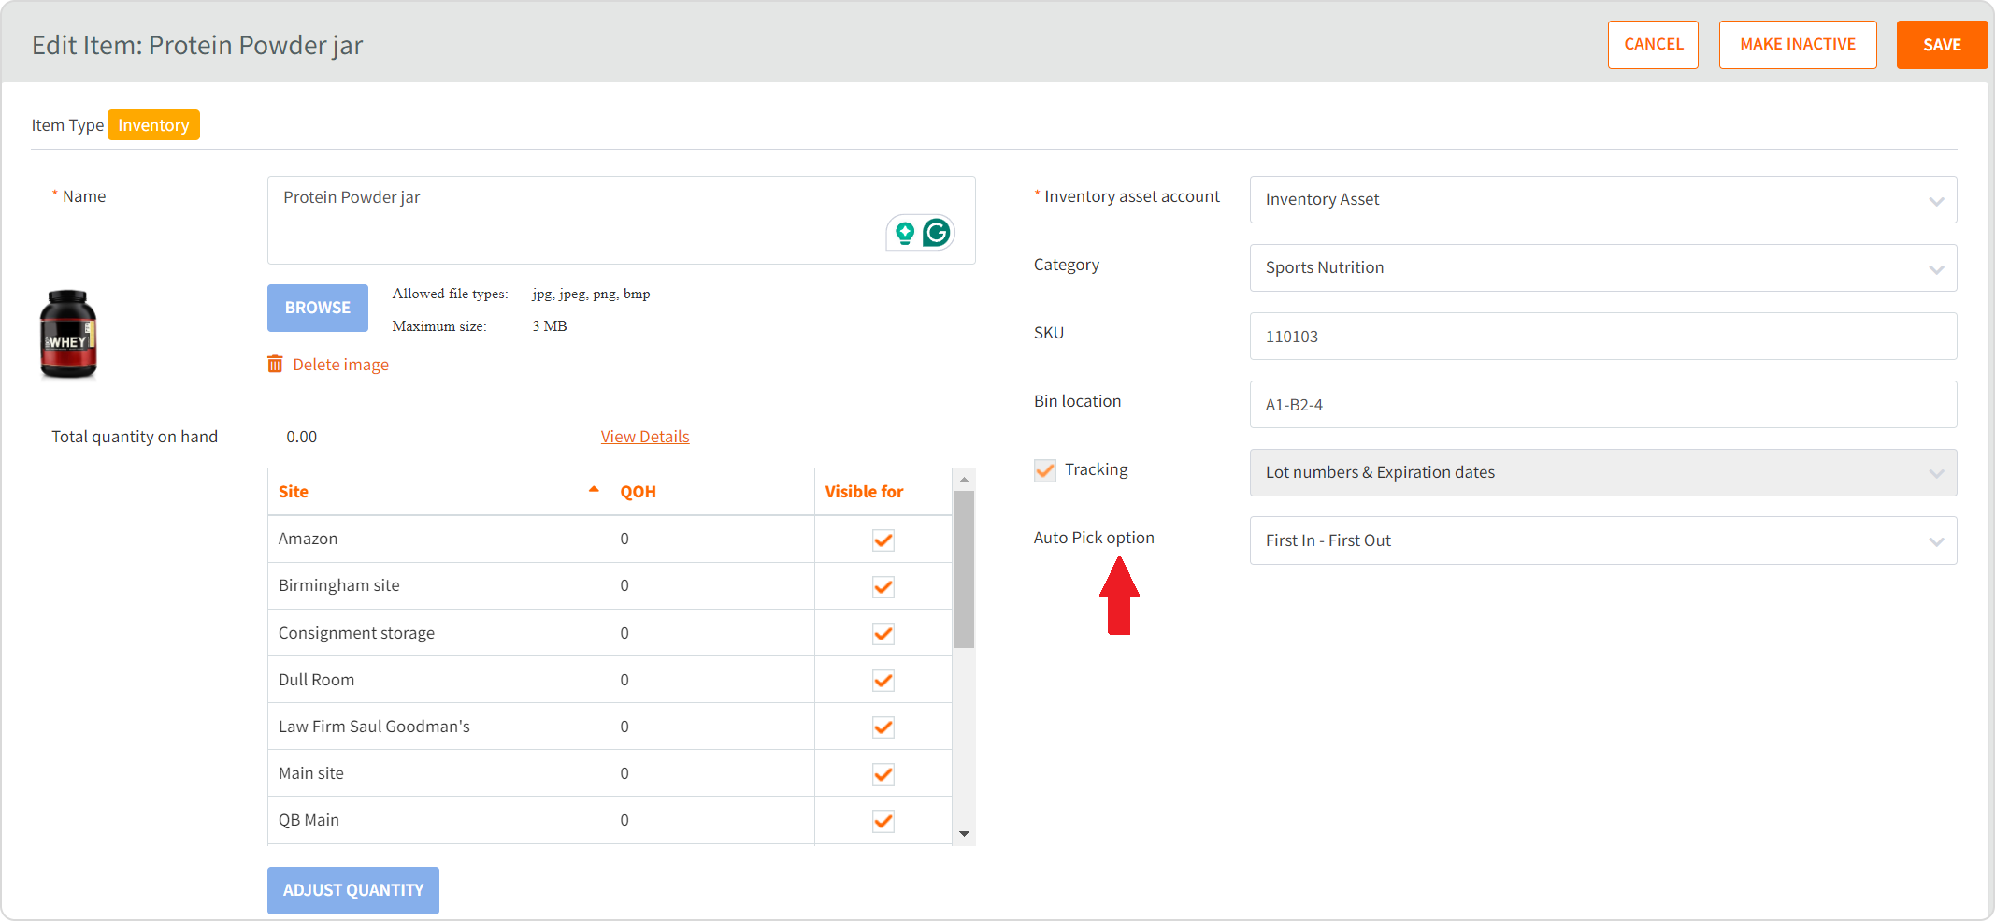Click the Visible for column header

883,492
